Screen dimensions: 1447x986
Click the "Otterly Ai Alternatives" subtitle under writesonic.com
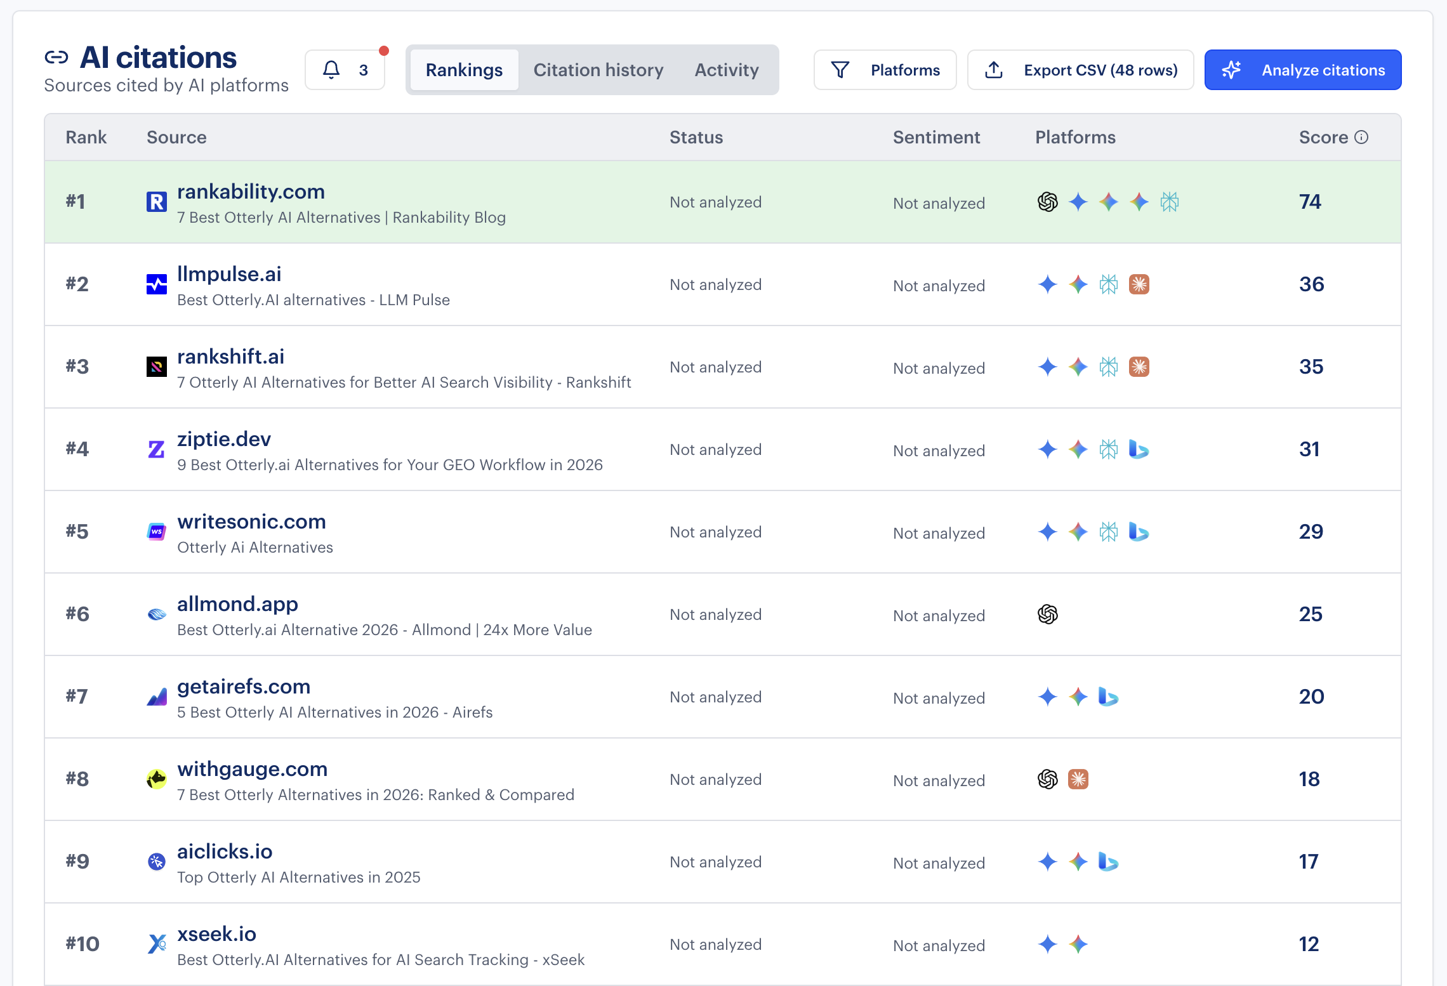[x=255, y=547]
